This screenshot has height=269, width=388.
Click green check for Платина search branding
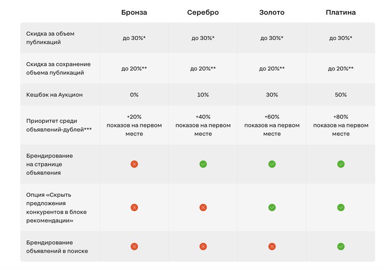coord(341,246)
